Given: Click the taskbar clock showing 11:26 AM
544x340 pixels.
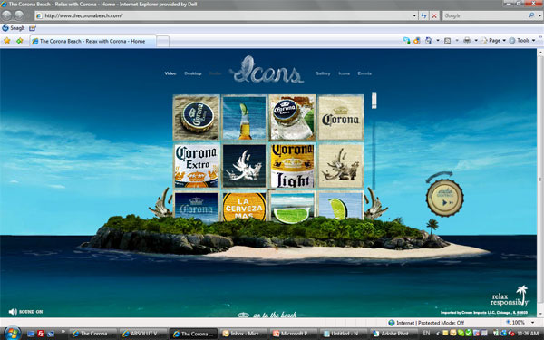Looking at the screenshot, I should click(528, 334).
